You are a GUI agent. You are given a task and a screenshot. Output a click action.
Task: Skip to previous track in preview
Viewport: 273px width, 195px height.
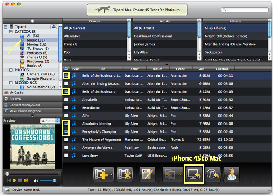(9, 181)
